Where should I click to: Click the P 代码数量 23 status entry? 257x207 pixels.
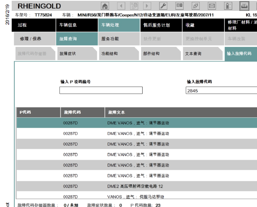[145, 205]
